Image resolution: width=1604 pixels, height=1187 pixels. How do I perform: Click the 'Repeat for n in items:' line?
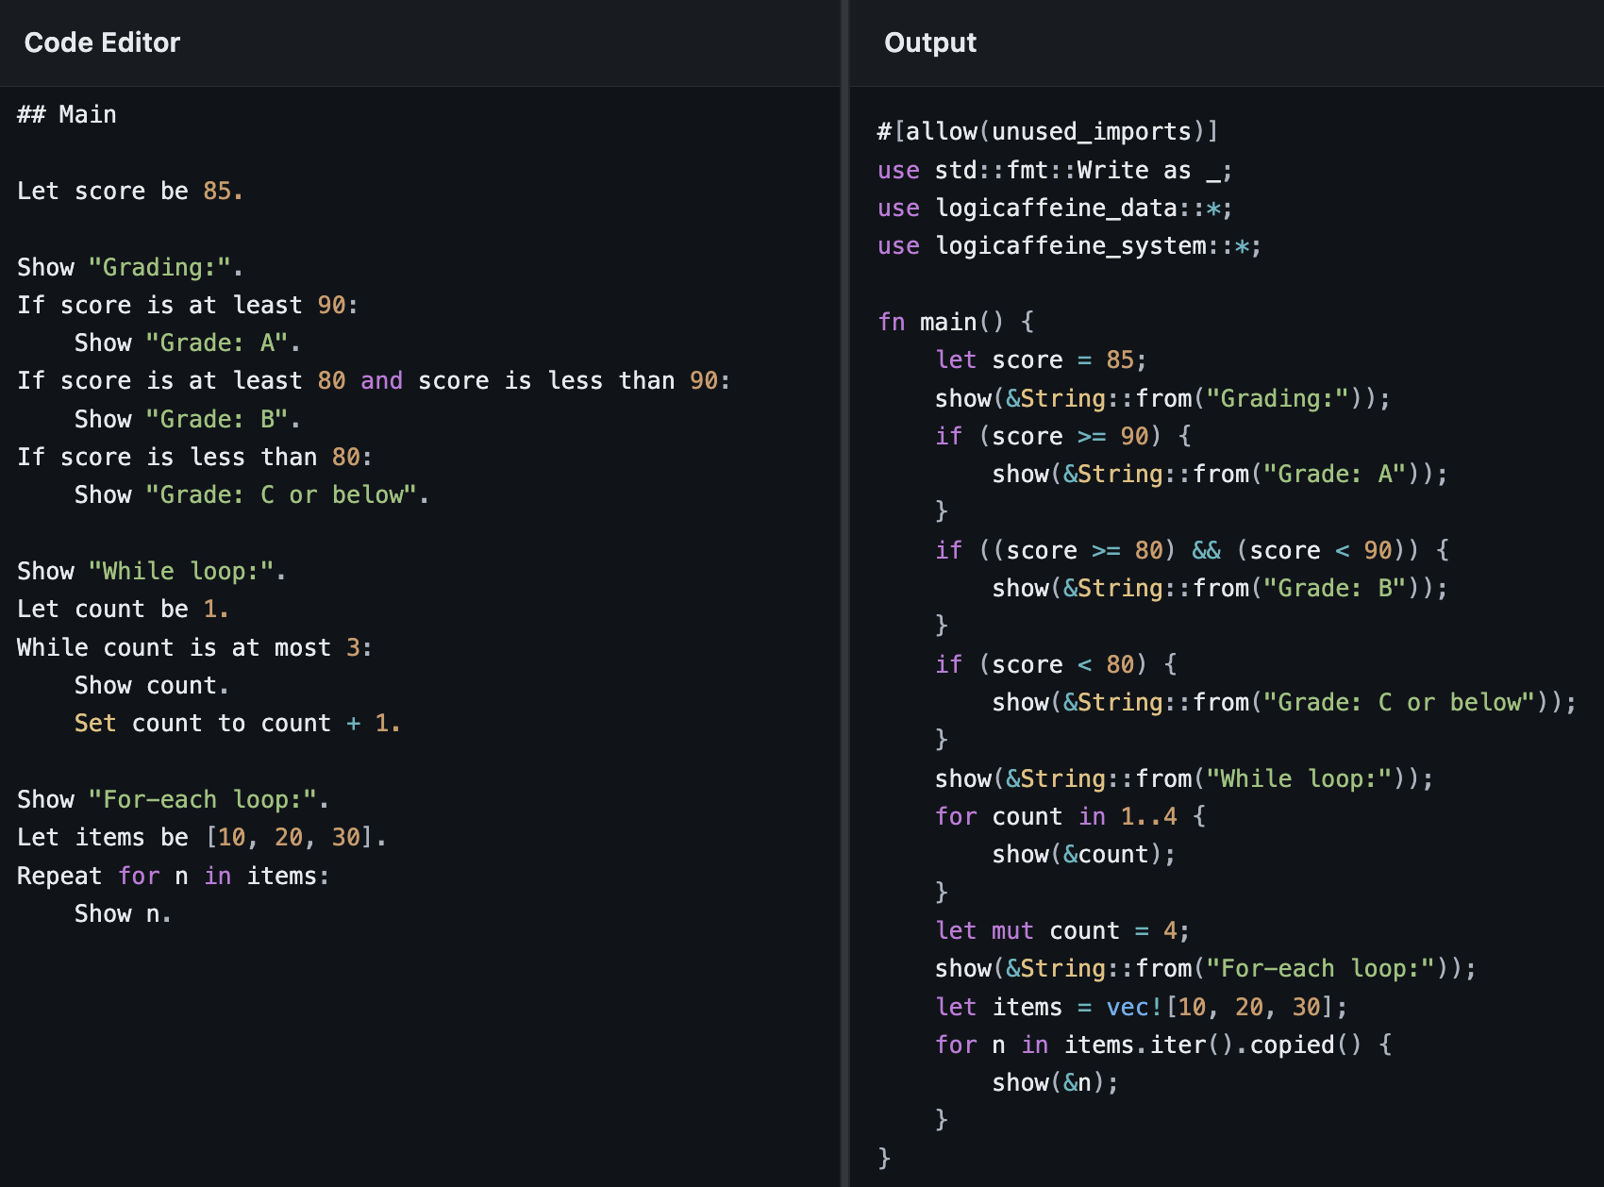pos(173,876)
